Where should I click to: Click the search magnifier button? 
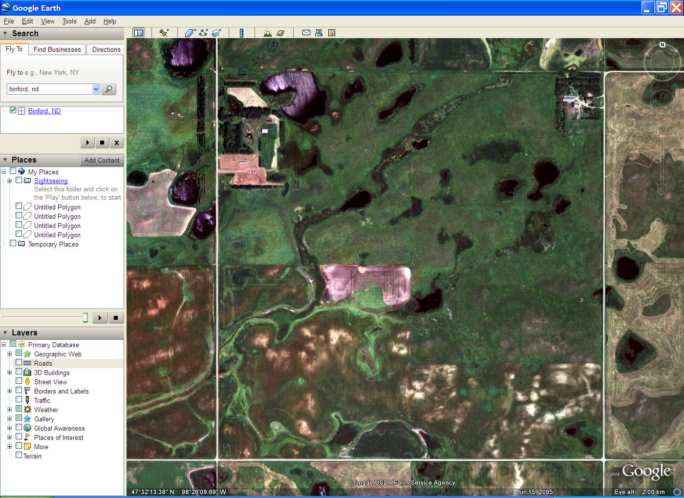point(108,89)
